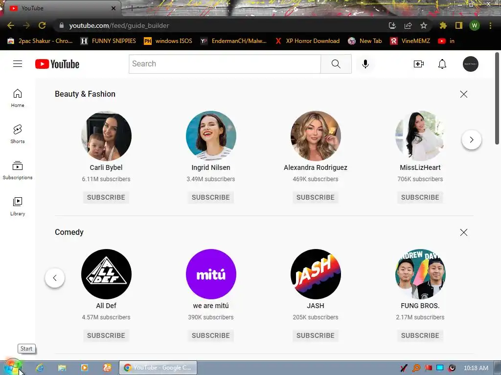The image size is (501, 375).
Task: Subscribe to All Def
Action: [x=106, y=335]
